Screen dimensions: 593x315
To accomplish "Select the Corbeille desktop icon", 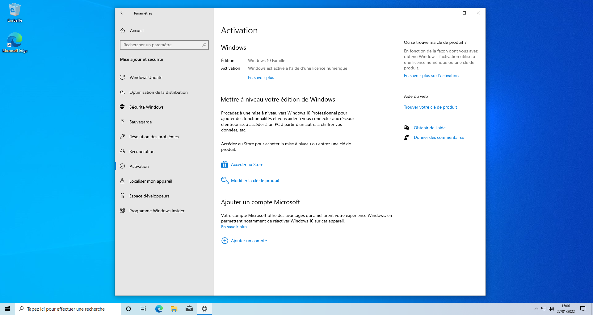I will tap(15, 13).
